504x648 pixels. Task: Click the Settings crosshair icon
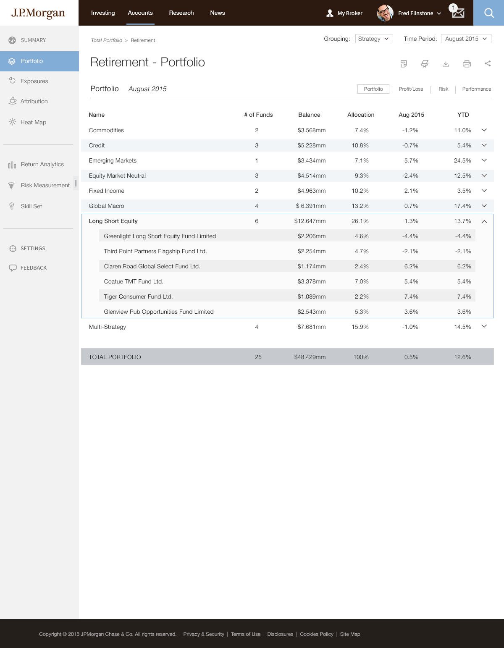point(13,249)
